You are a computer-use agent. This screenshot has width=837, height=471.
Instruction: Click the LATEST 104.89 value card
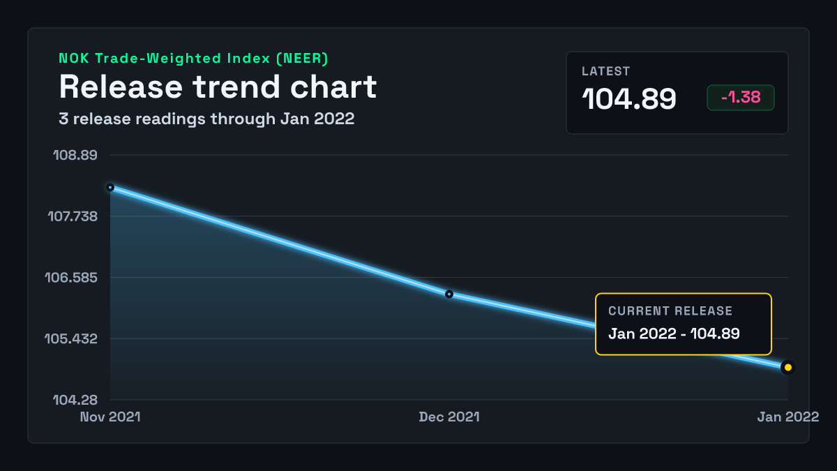point(677,92)
